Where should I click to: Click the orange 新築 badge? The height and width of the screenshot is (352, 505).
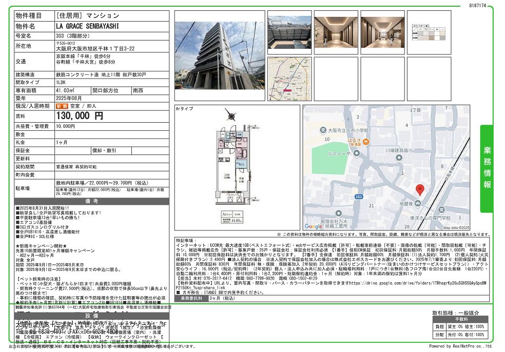[x=62, y=106]
